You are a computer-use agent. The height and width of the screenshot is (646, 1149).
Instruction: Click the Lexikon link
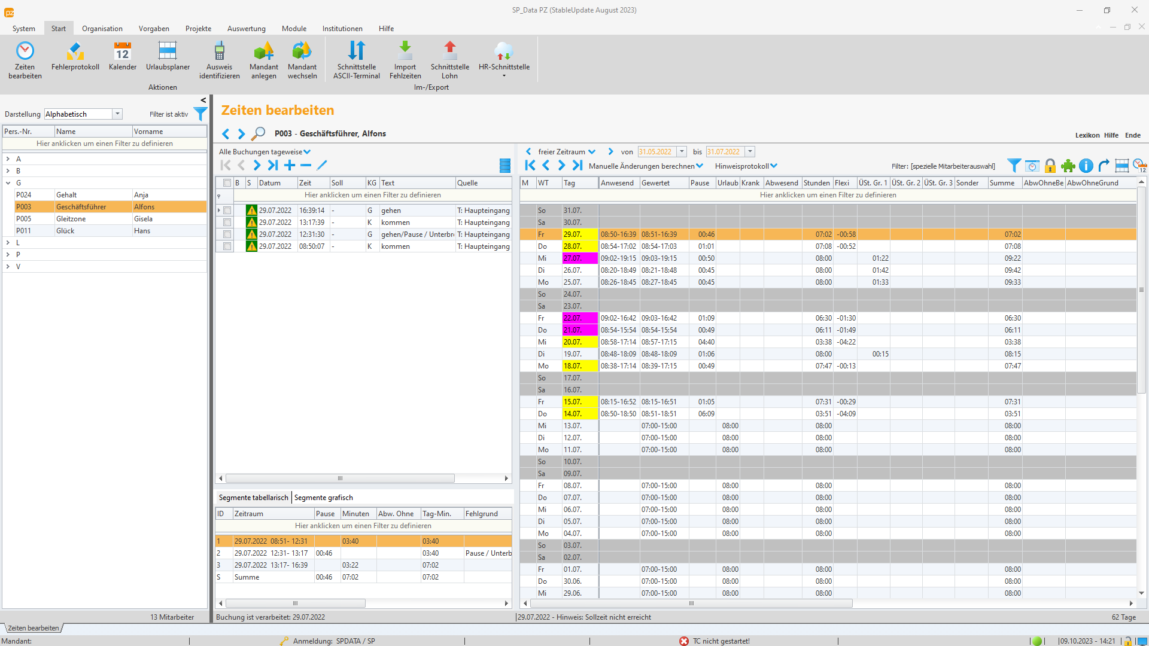1087,135
